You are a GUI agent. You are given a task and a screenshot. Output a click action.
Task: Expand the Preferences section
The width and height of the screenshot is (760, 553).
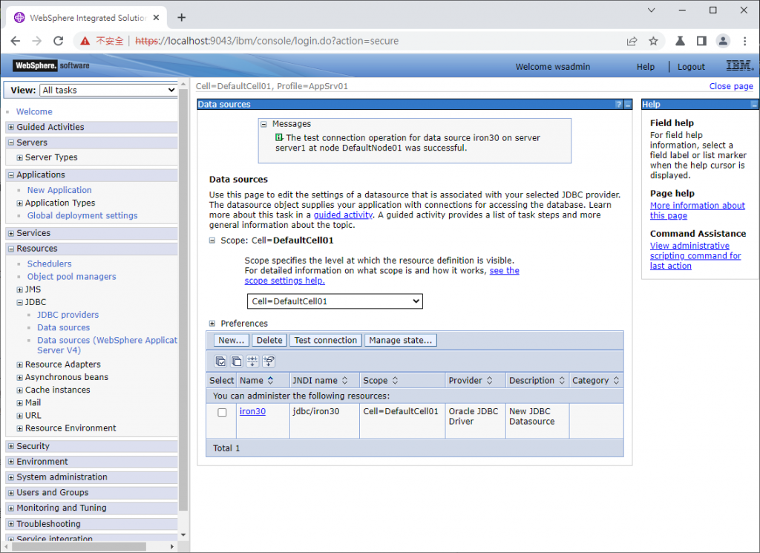212,324
